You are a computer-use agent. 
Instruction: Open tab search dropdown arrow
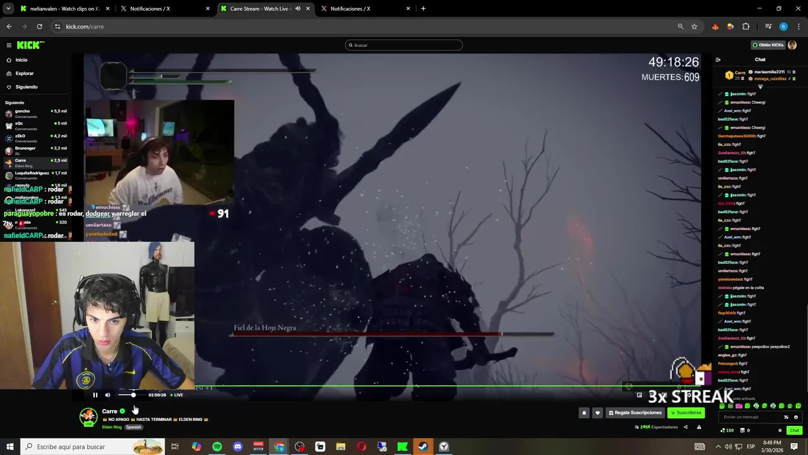coord(8,9)
